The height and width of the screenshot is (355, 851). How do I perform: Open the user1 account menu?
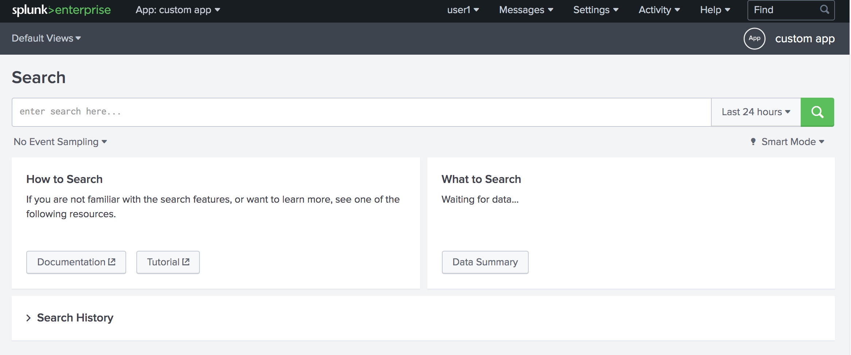[463, 10]
